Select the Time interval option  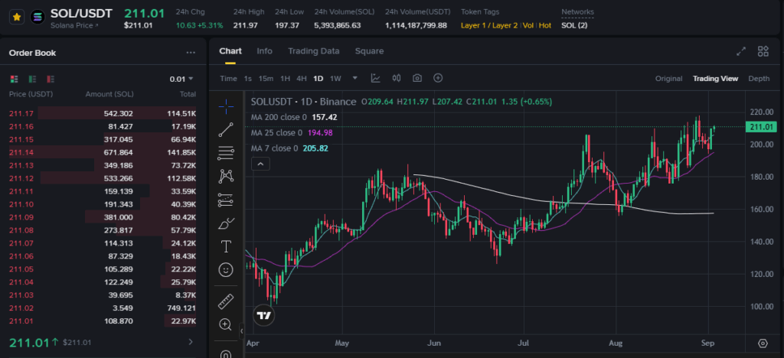coord(228,78)
